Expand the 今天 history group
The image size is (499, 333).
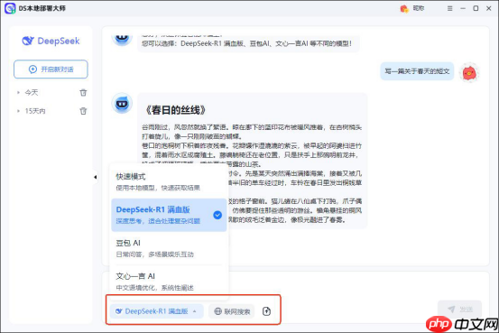[18, 93]
